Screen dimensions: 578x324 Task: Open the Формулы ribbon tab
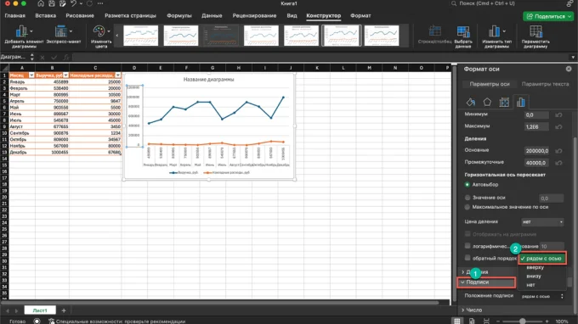point(179,16)
